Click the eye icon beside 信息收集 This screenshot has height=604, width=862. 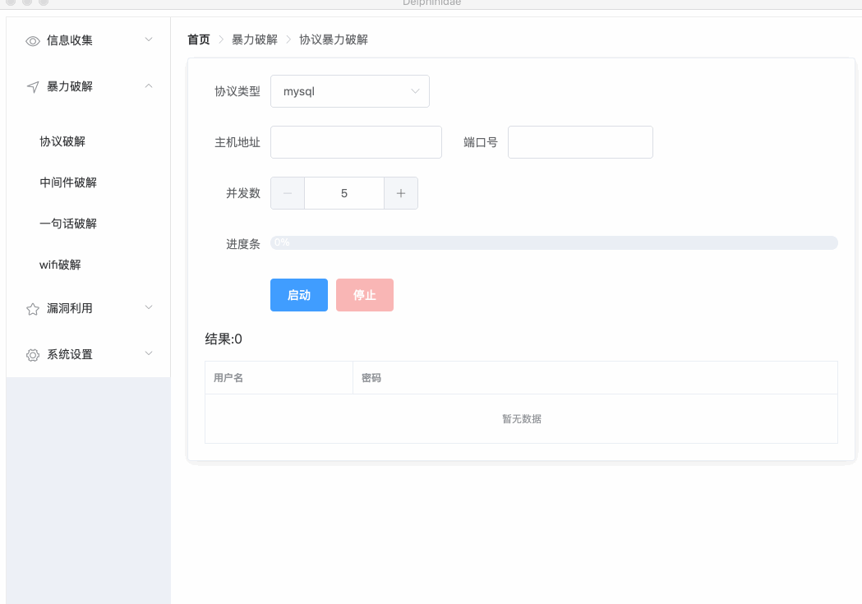coord(33,41)
